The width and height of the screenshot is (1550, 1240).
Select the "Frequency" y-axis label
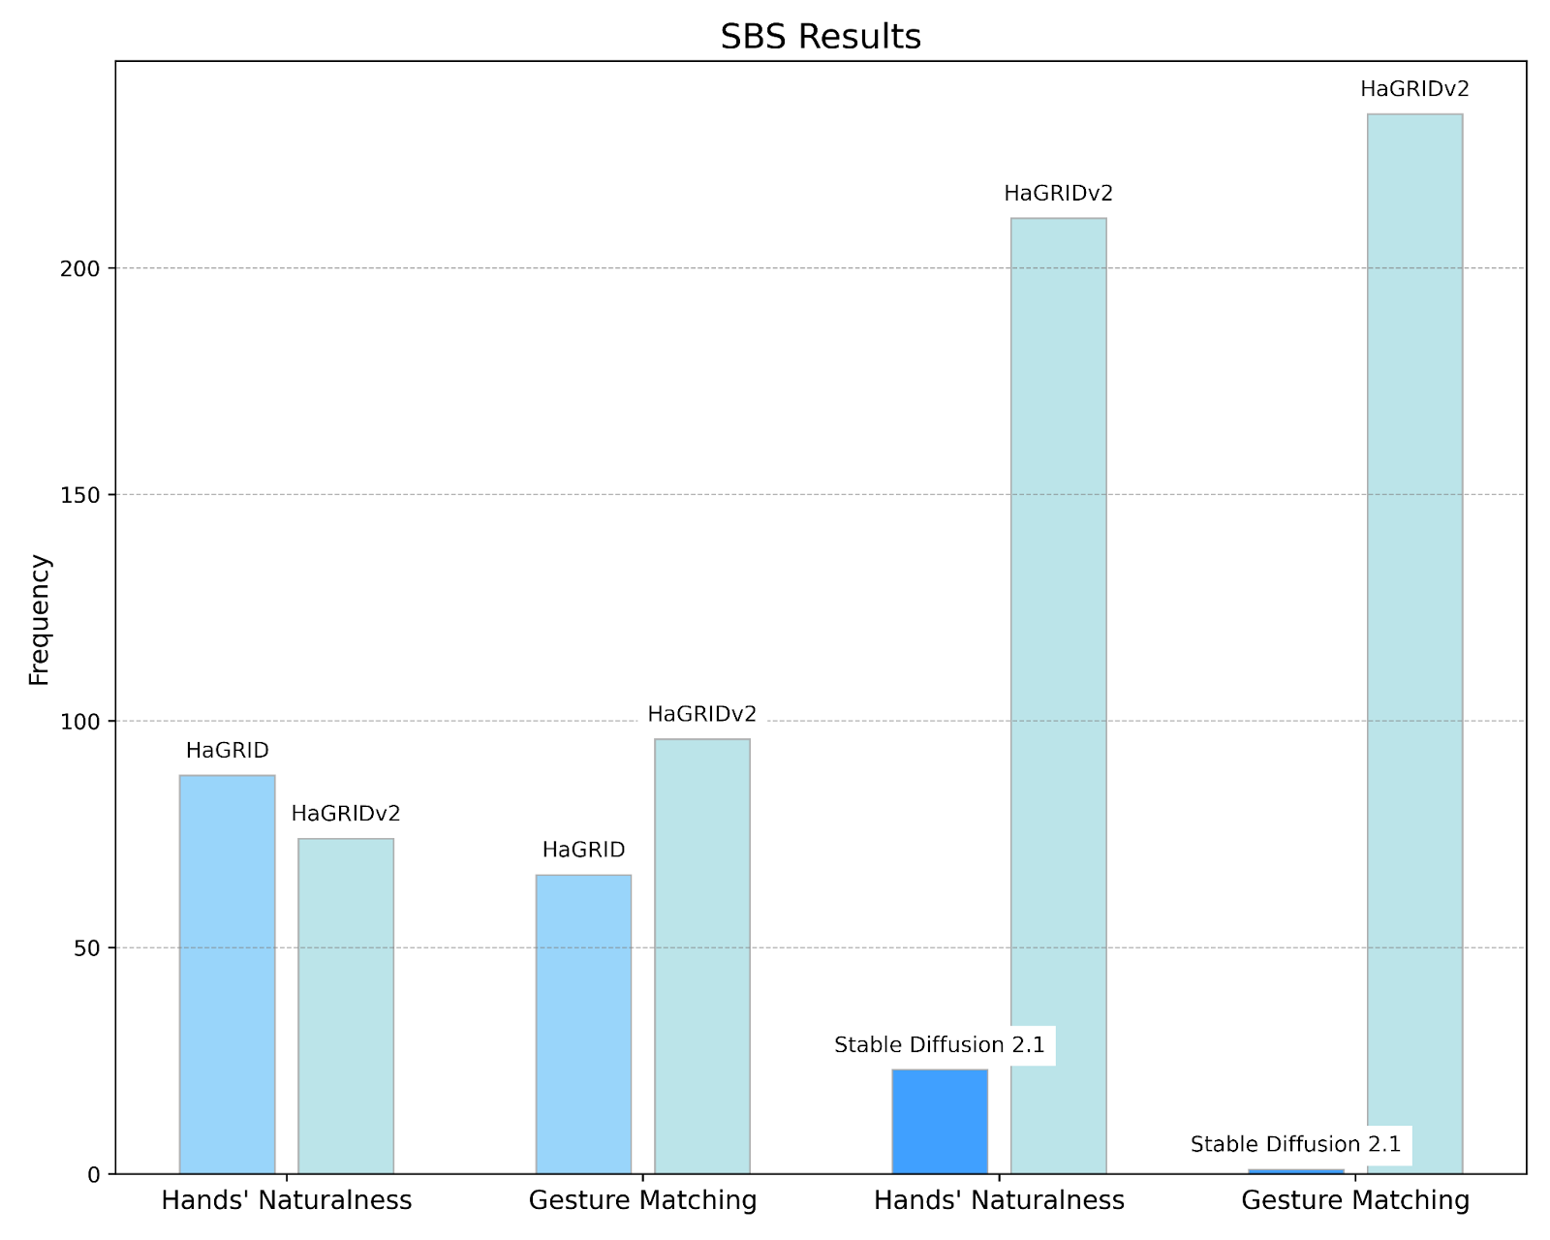tap(39, 619)
